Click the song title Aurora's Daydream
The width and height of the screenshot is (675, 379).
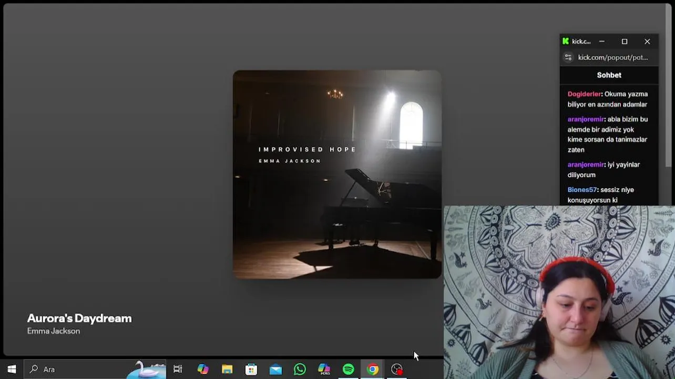coord(79,318)
